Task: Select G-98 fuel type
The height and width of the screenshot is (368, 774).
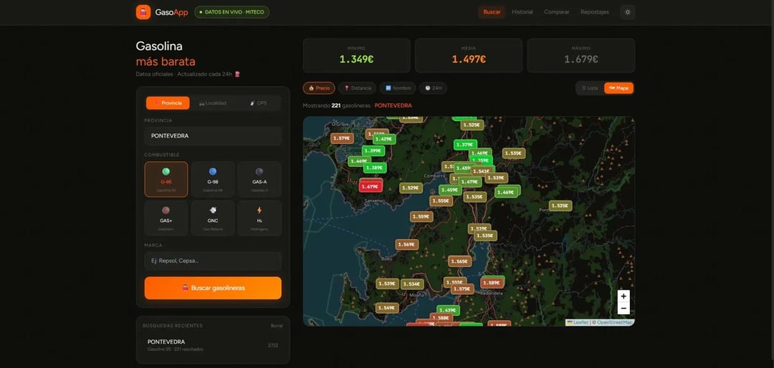Action: (213, 178)
